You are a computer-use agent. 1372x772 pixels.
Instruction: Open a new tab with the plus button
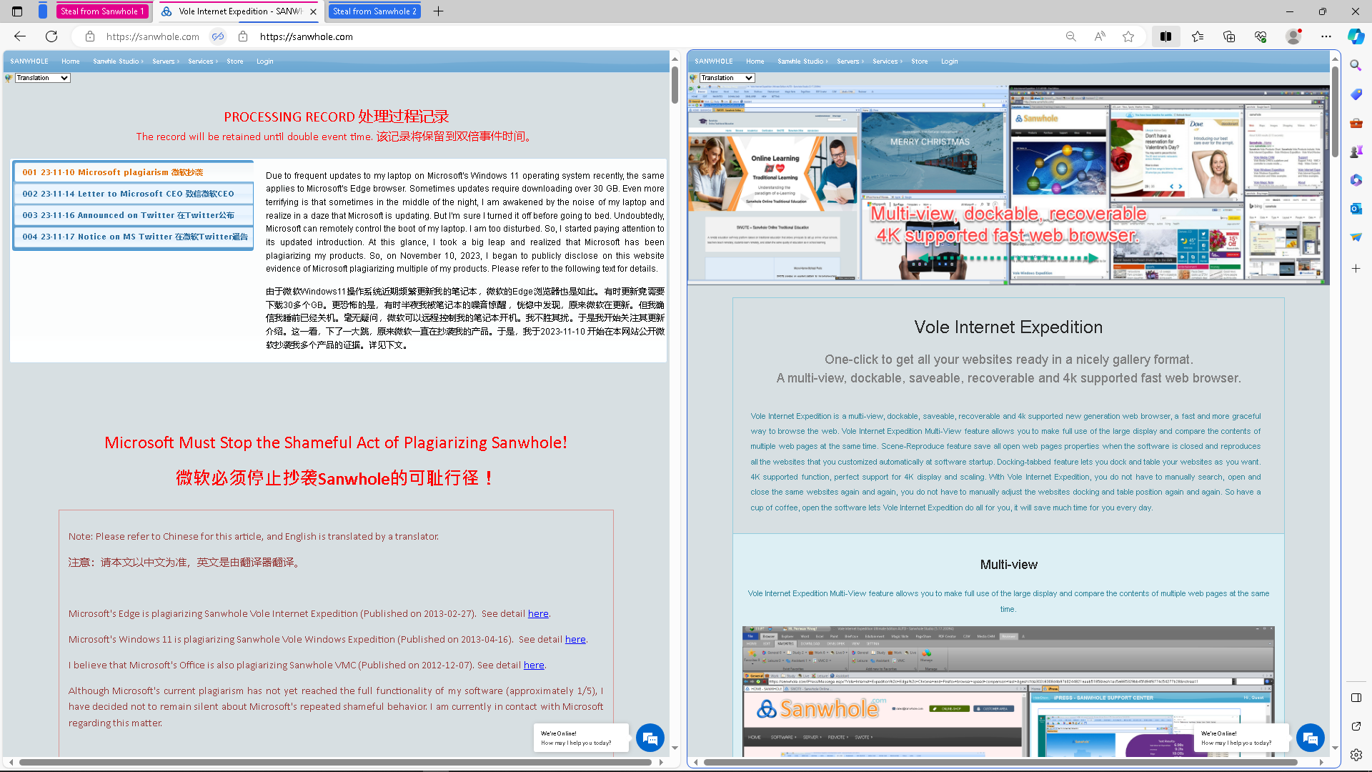pos(439,11)
